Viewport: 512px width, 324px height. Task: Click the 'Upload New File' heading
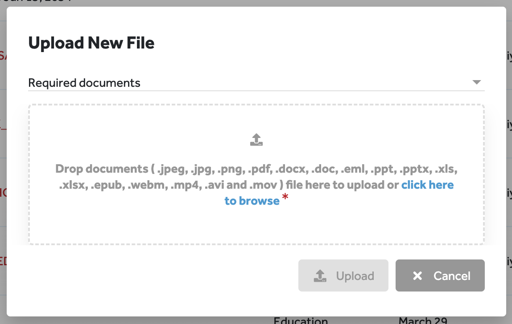(x=91, y=43)
